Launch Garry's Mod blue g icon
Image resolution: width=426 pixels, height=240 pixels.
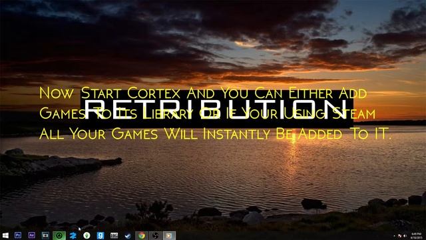click(101, 235)
